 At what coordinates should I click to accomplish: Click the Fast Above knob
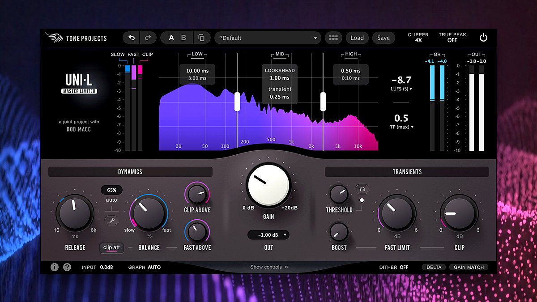click(197, 232)
